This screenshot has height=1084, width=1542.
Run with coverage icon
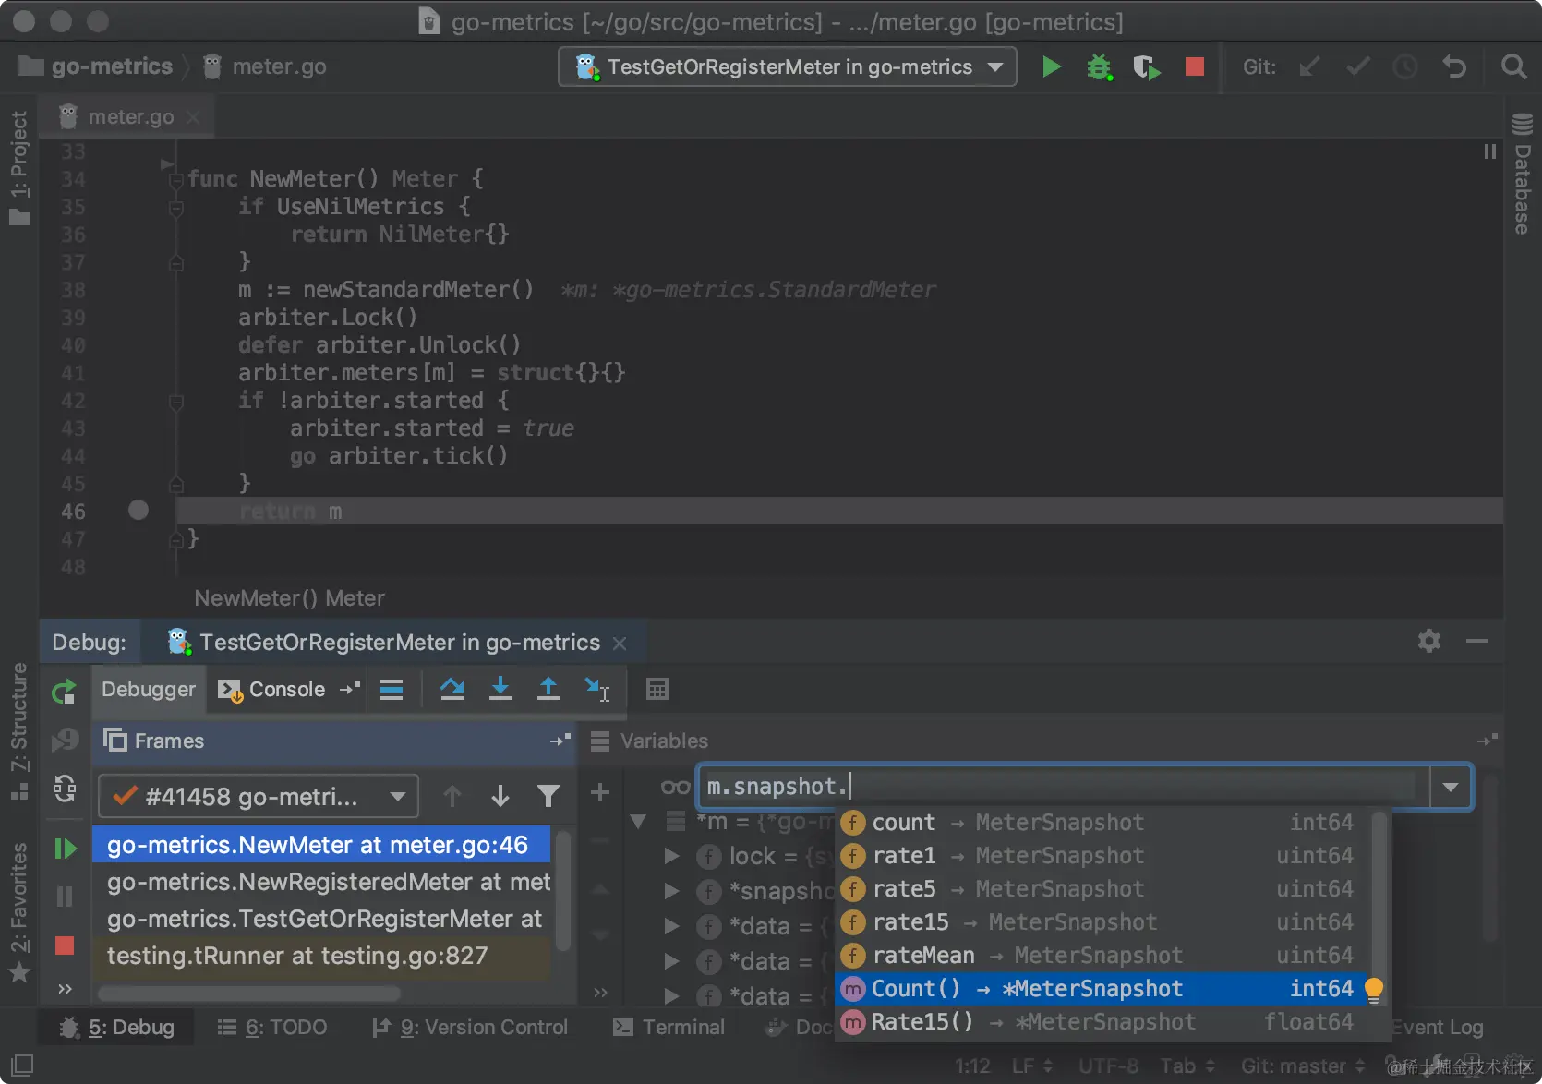pos(1146,66)
